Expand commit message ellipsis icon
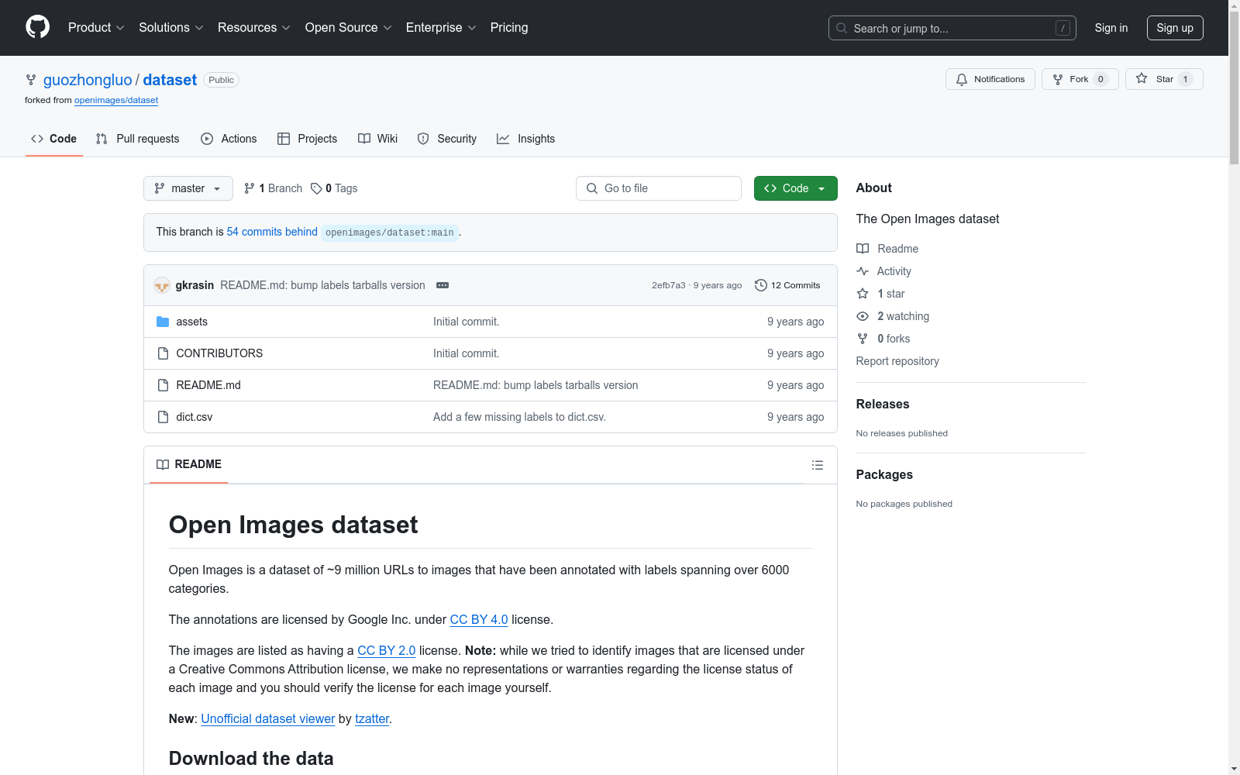Screen dimensions: 1240x775 [x=443, y=285]
